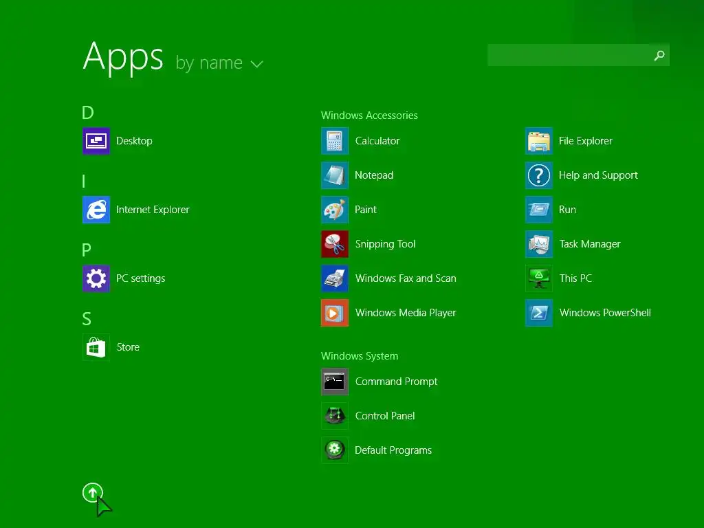Click the 'Apps' page title

[123, 58]
